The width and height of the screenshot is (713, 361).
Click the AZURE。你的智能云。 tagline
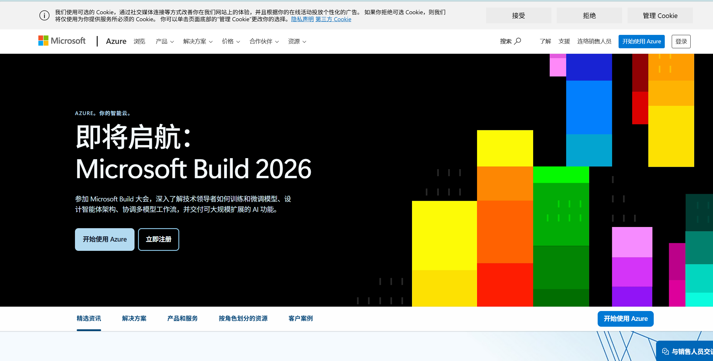pyautogui.click(x=103, y=113)
